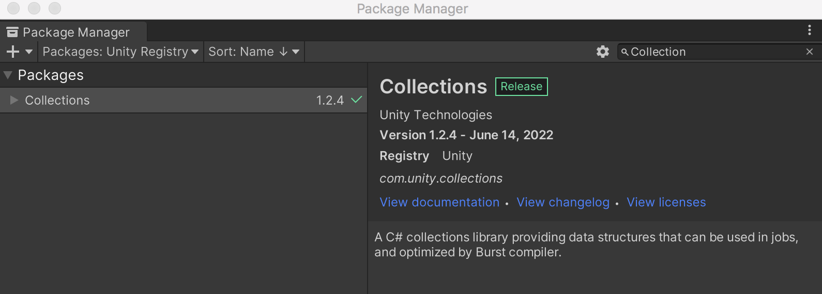Viewport: 822px width, 294px height.
Task: Open the three-dot options menu
Action: click(809, 30)
